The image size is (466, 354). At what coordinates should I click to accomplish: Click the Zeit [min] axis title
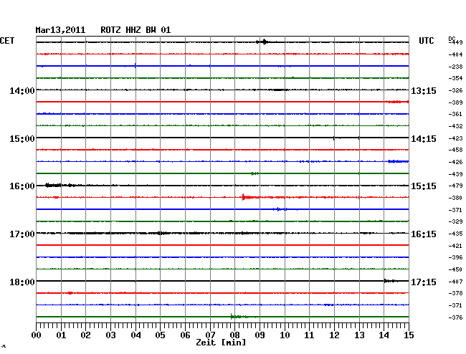(x=221, y=343)
